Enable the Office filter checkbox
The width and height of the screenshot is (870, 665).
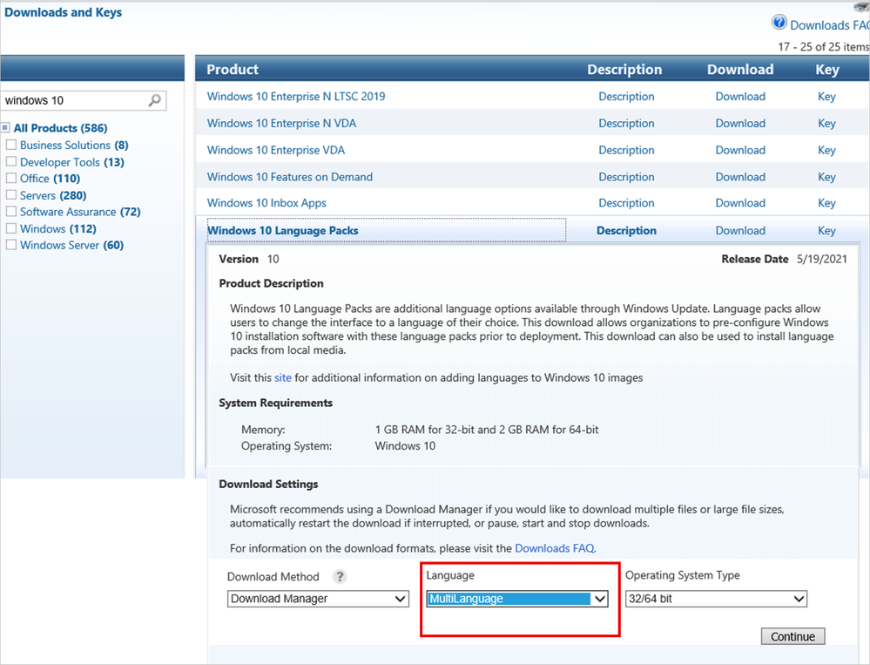pos(11,178)
